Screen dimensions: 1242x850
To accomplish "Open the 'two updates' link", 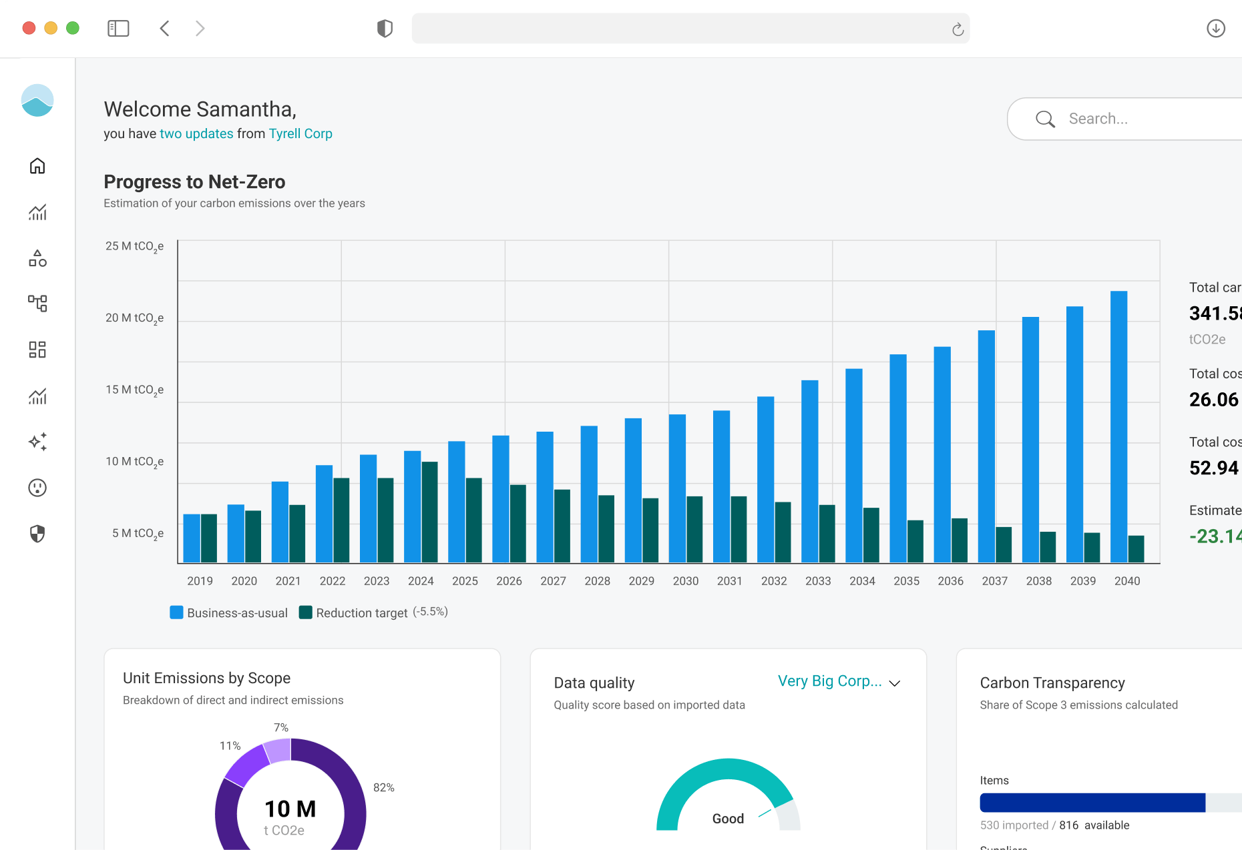I will click(196, 133).
